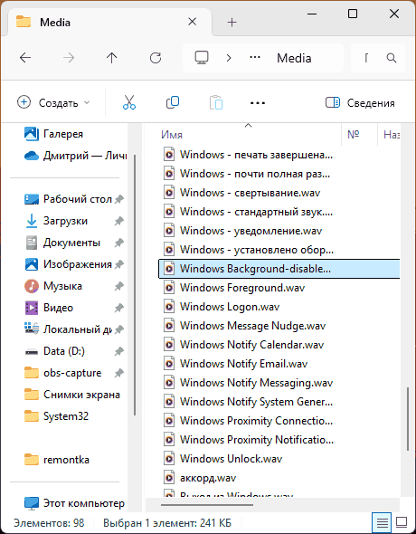This screenshot has height=534, width=416.
Task: Open Загрузки folder in sidebar
Action: click(x=56, y=221)
